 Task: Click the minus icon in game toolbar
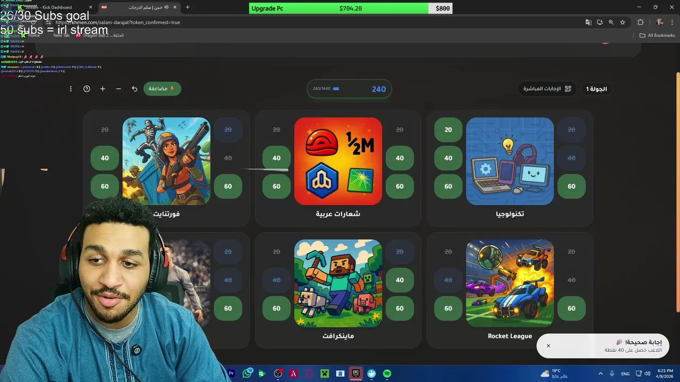tap(118, 89)
